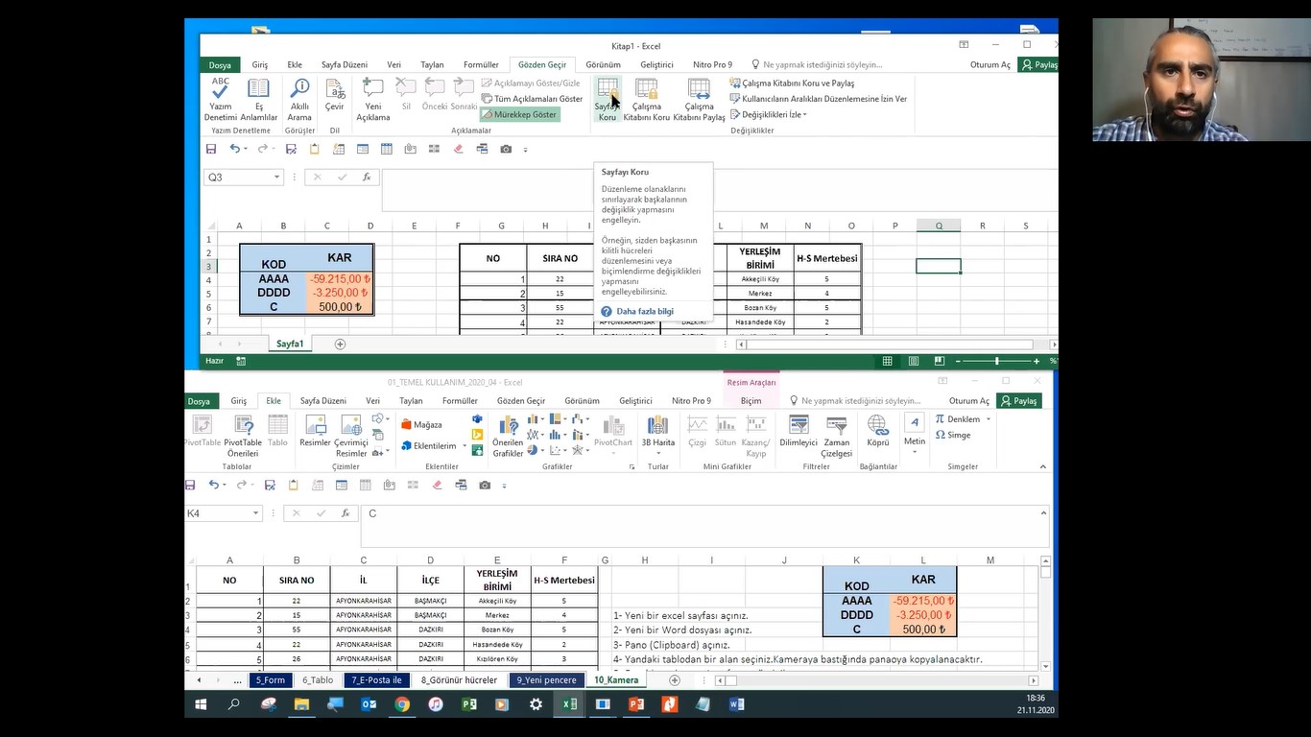
Task: Click Çalışma Kitabını Koru icon
Action: pos(647,99)
